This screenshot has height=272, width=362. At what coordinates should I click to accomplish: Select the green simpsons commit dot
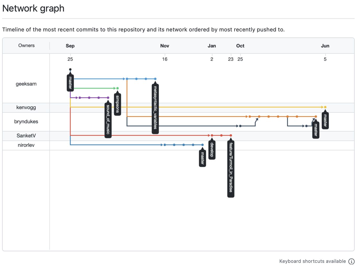118,88
